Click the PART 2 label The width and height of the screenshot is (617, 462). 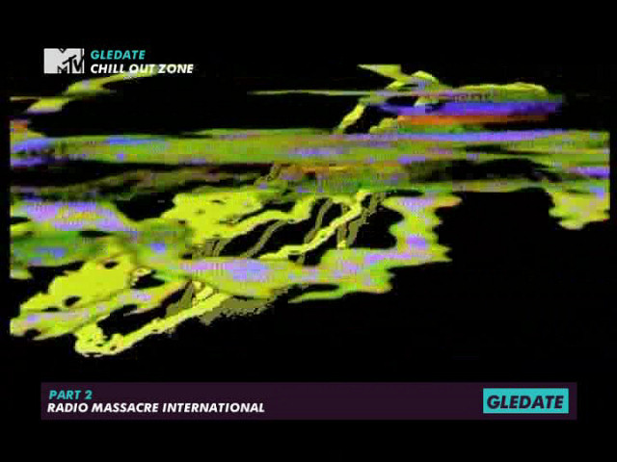70,395
